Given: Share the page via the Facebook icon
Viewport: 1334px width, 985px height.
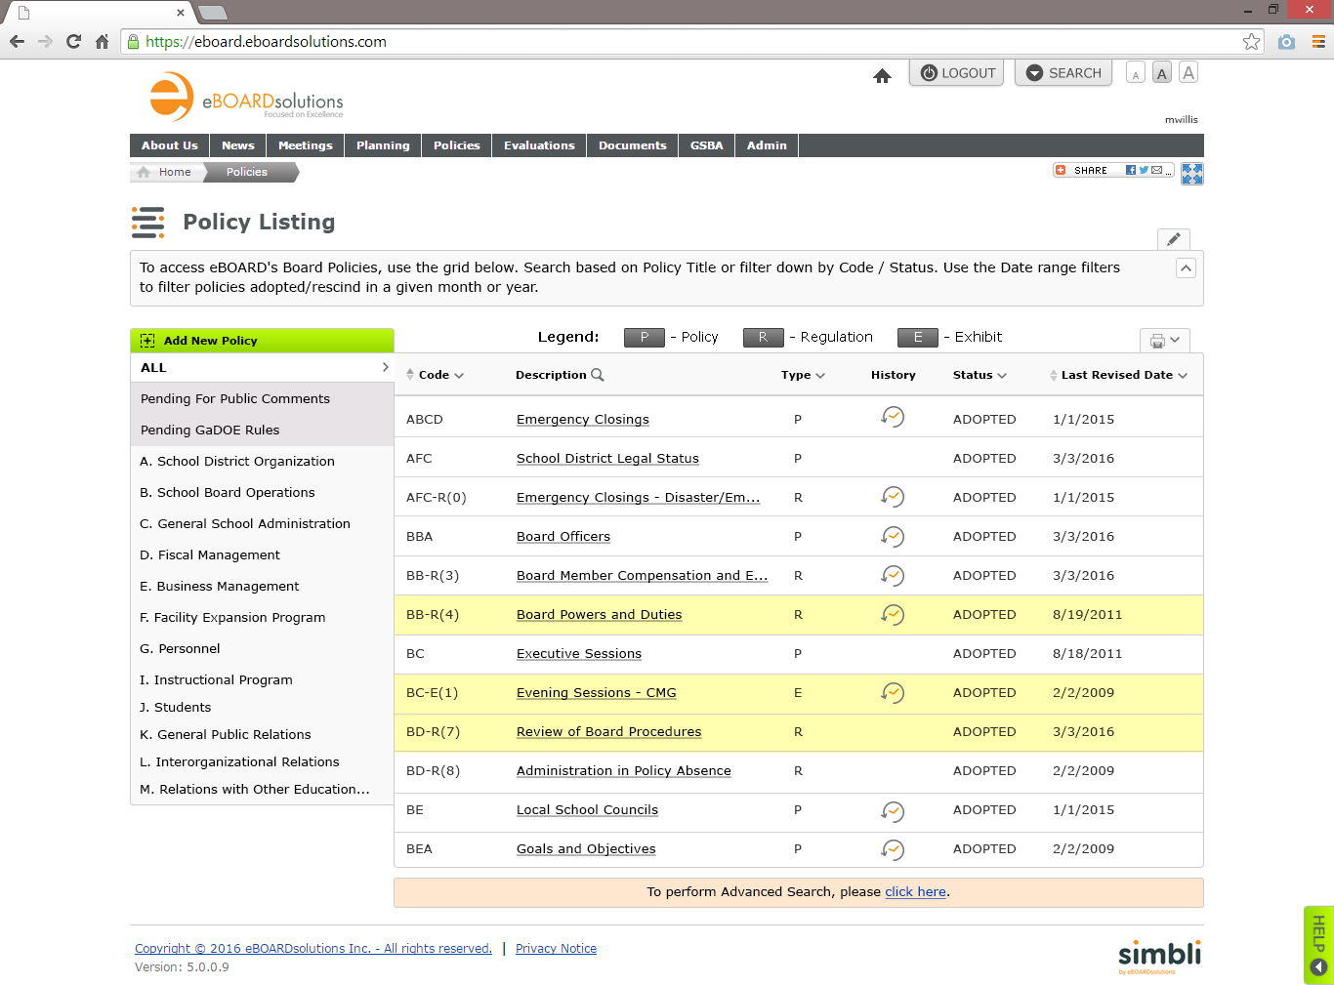Looking at the screenshot, I should (1130, 169).
